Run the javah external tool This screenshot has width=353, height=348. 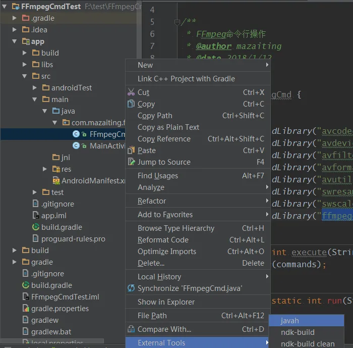307,321
